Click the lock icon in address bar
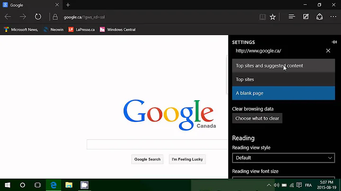Image resolution: width=341 pixels, height=191 pixels. coord(55,17)
